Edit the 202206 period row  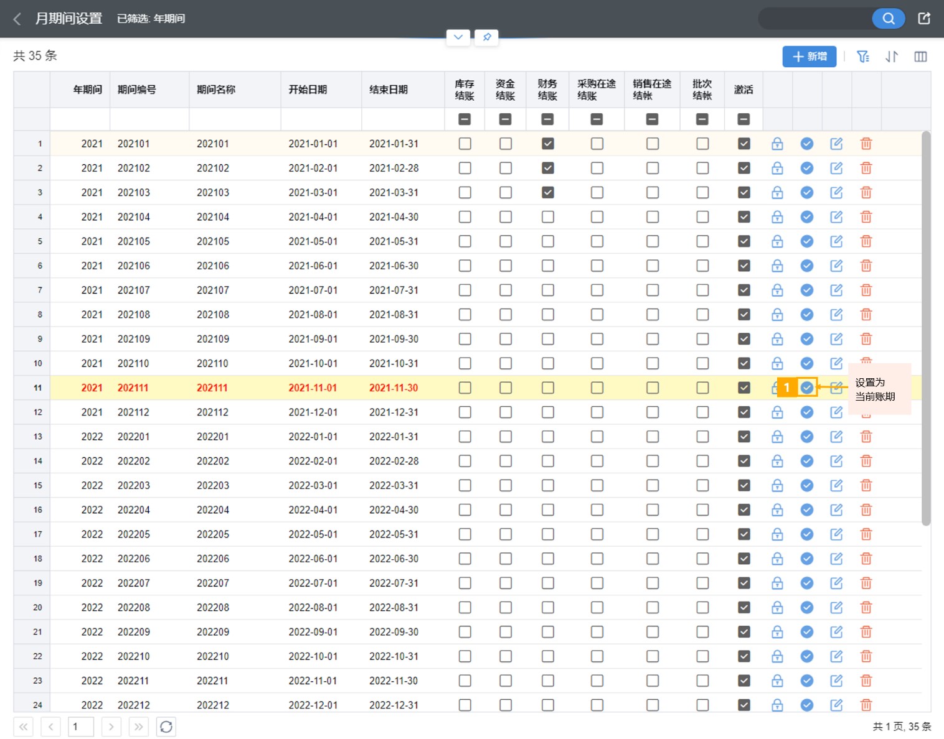tap(836, 559)
